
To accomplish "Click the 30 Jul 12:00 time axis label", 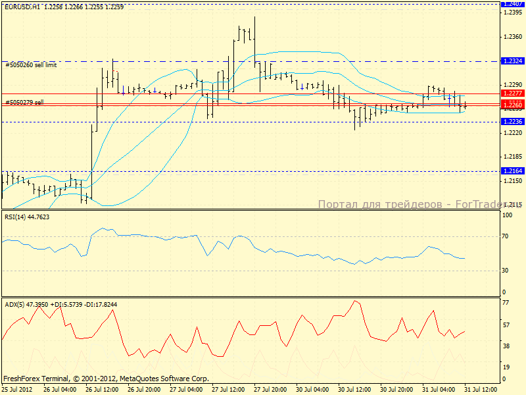I will pos(354,389).
